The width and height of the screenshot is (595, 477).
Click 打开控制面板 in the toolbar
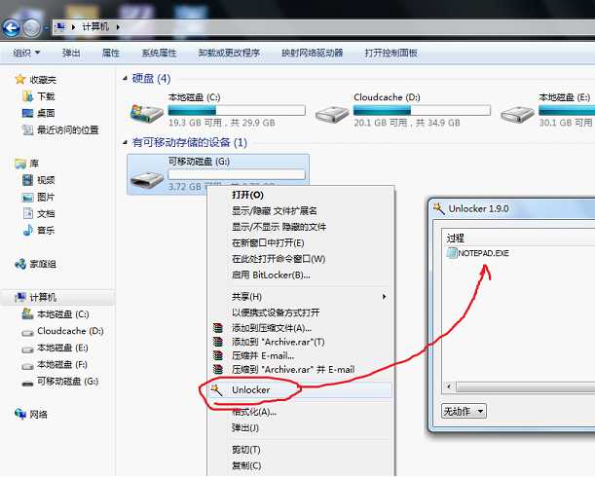391,53
